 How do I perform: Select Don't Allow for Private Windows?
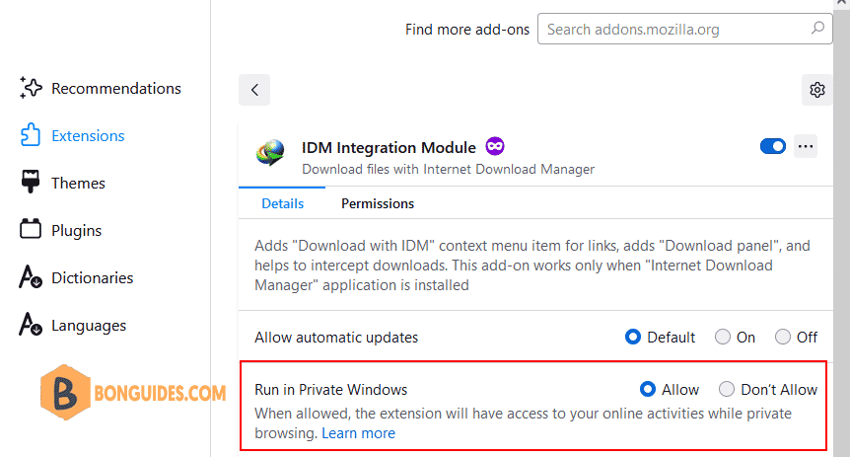727,389
